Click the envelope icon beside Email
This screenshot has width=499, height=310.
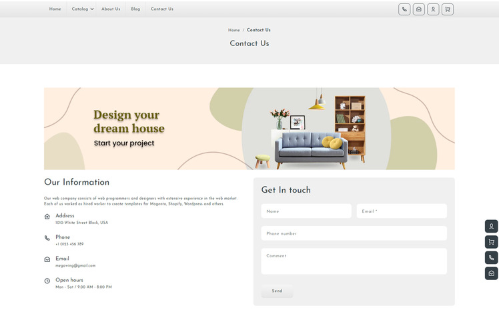pyautogui.click(x=47, y=259)
